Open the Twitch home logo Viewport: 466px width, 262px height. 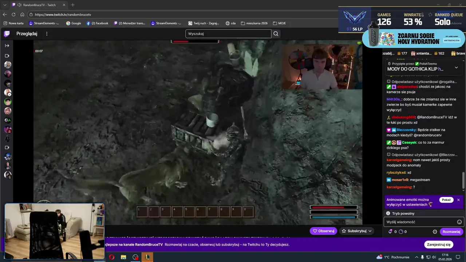coord(7,34)
